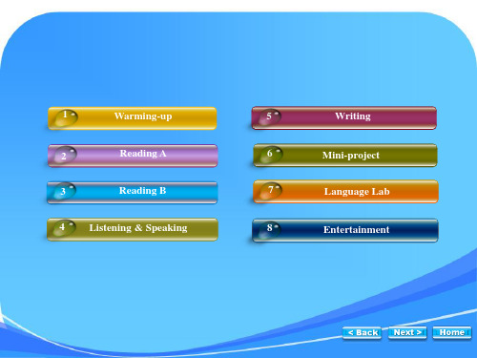Open the Writing section
The height and width of the screenshot is (358, 477).
[344, 118]
